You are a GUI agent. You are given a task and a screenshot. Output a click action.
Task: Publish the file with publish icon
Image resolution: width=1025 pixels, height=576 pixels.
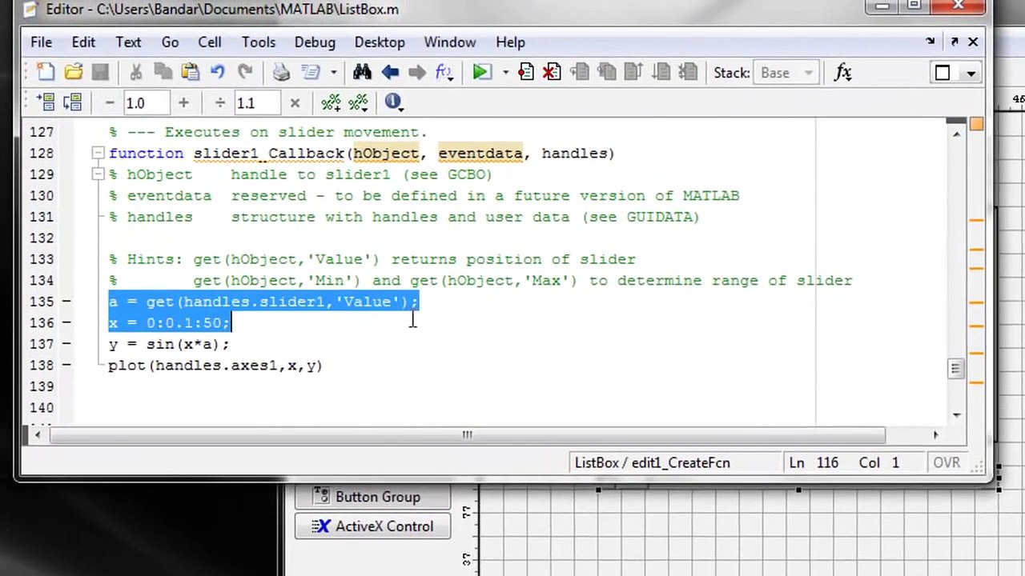(x=310, y=73)
